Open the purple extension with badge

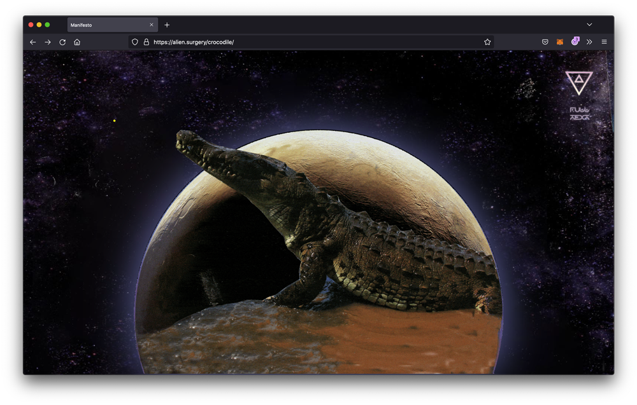pos(575,41)
